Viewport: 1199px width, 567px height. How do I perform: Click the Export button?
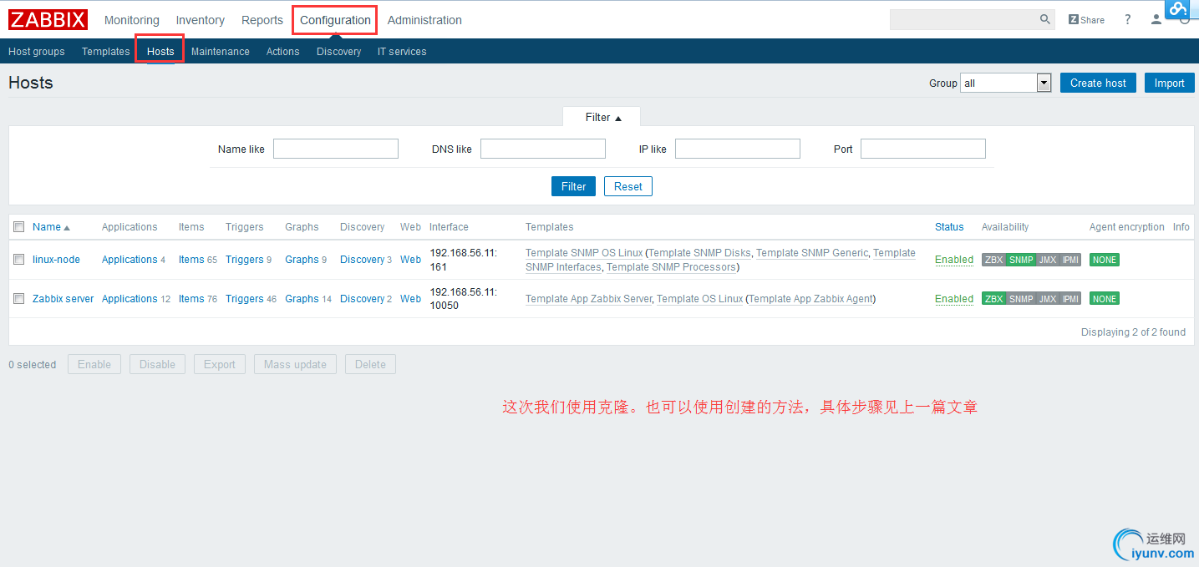(x=220, y=364)
